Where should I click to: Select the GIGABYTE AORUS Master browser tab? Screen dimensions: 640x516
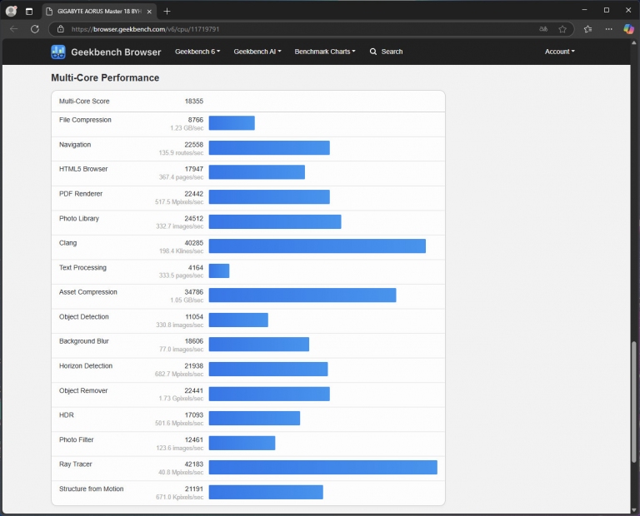100,12
